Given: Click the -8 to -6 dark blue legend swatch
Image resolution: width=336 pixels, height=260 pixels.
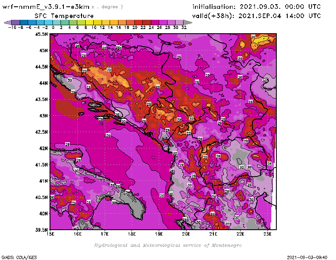Looking at the screenshot, I should pyautogui.click(x=24, y=22).
